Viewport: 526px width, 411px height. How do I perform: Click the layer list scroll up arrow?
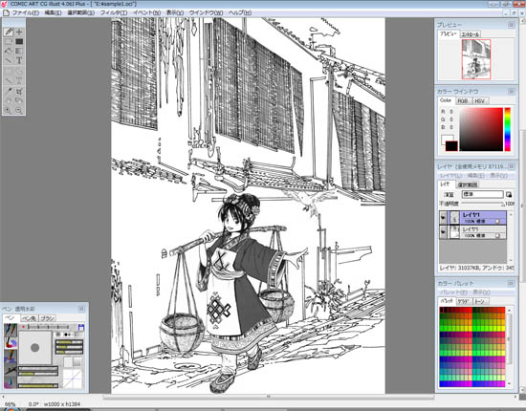(x=511, y=214)
